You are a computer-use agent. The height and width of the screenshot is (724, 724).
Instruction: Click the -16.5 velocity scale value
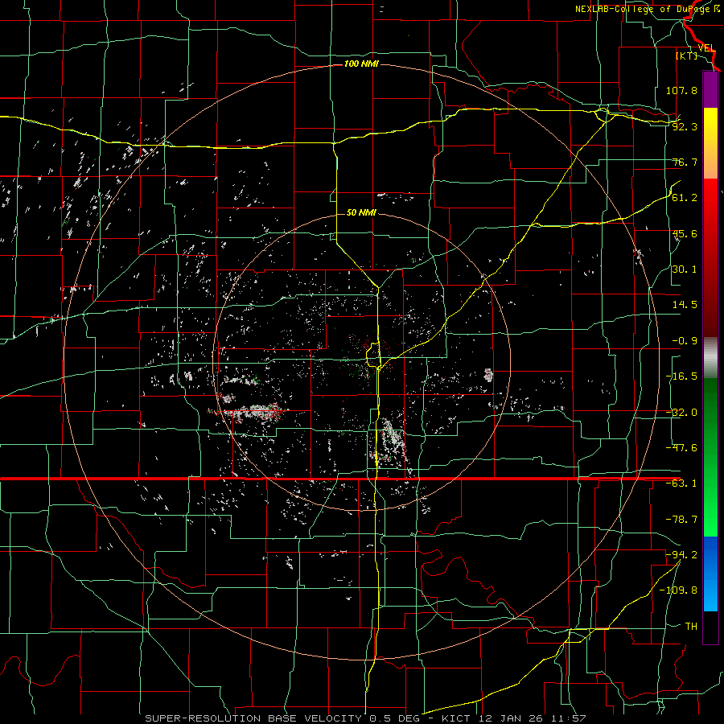(x=681, y=376)
